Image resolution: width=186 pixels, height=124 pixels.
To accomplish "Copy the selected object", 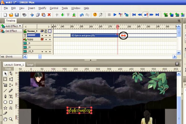I will pos(38,15).
